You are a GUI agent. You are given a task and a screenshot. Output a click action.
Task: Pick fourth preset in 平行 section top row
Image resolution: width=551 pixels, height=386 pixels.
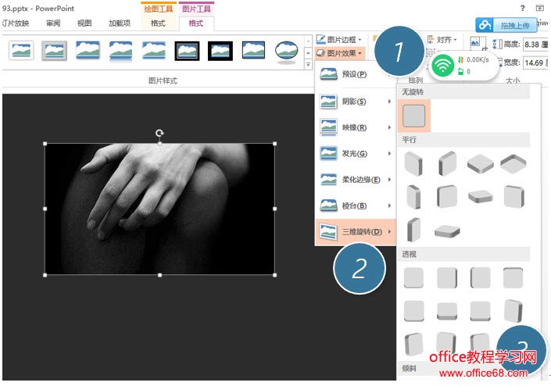(513, 163)
